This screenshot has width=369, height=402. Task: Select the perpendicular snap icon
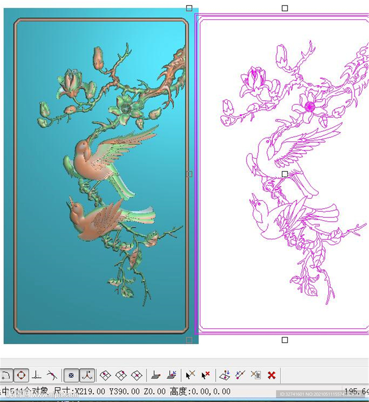(36, 375)
